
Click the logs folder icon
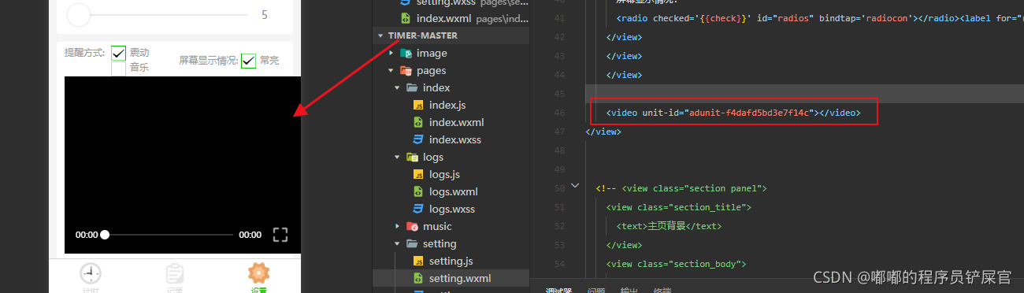coord(413,157)
